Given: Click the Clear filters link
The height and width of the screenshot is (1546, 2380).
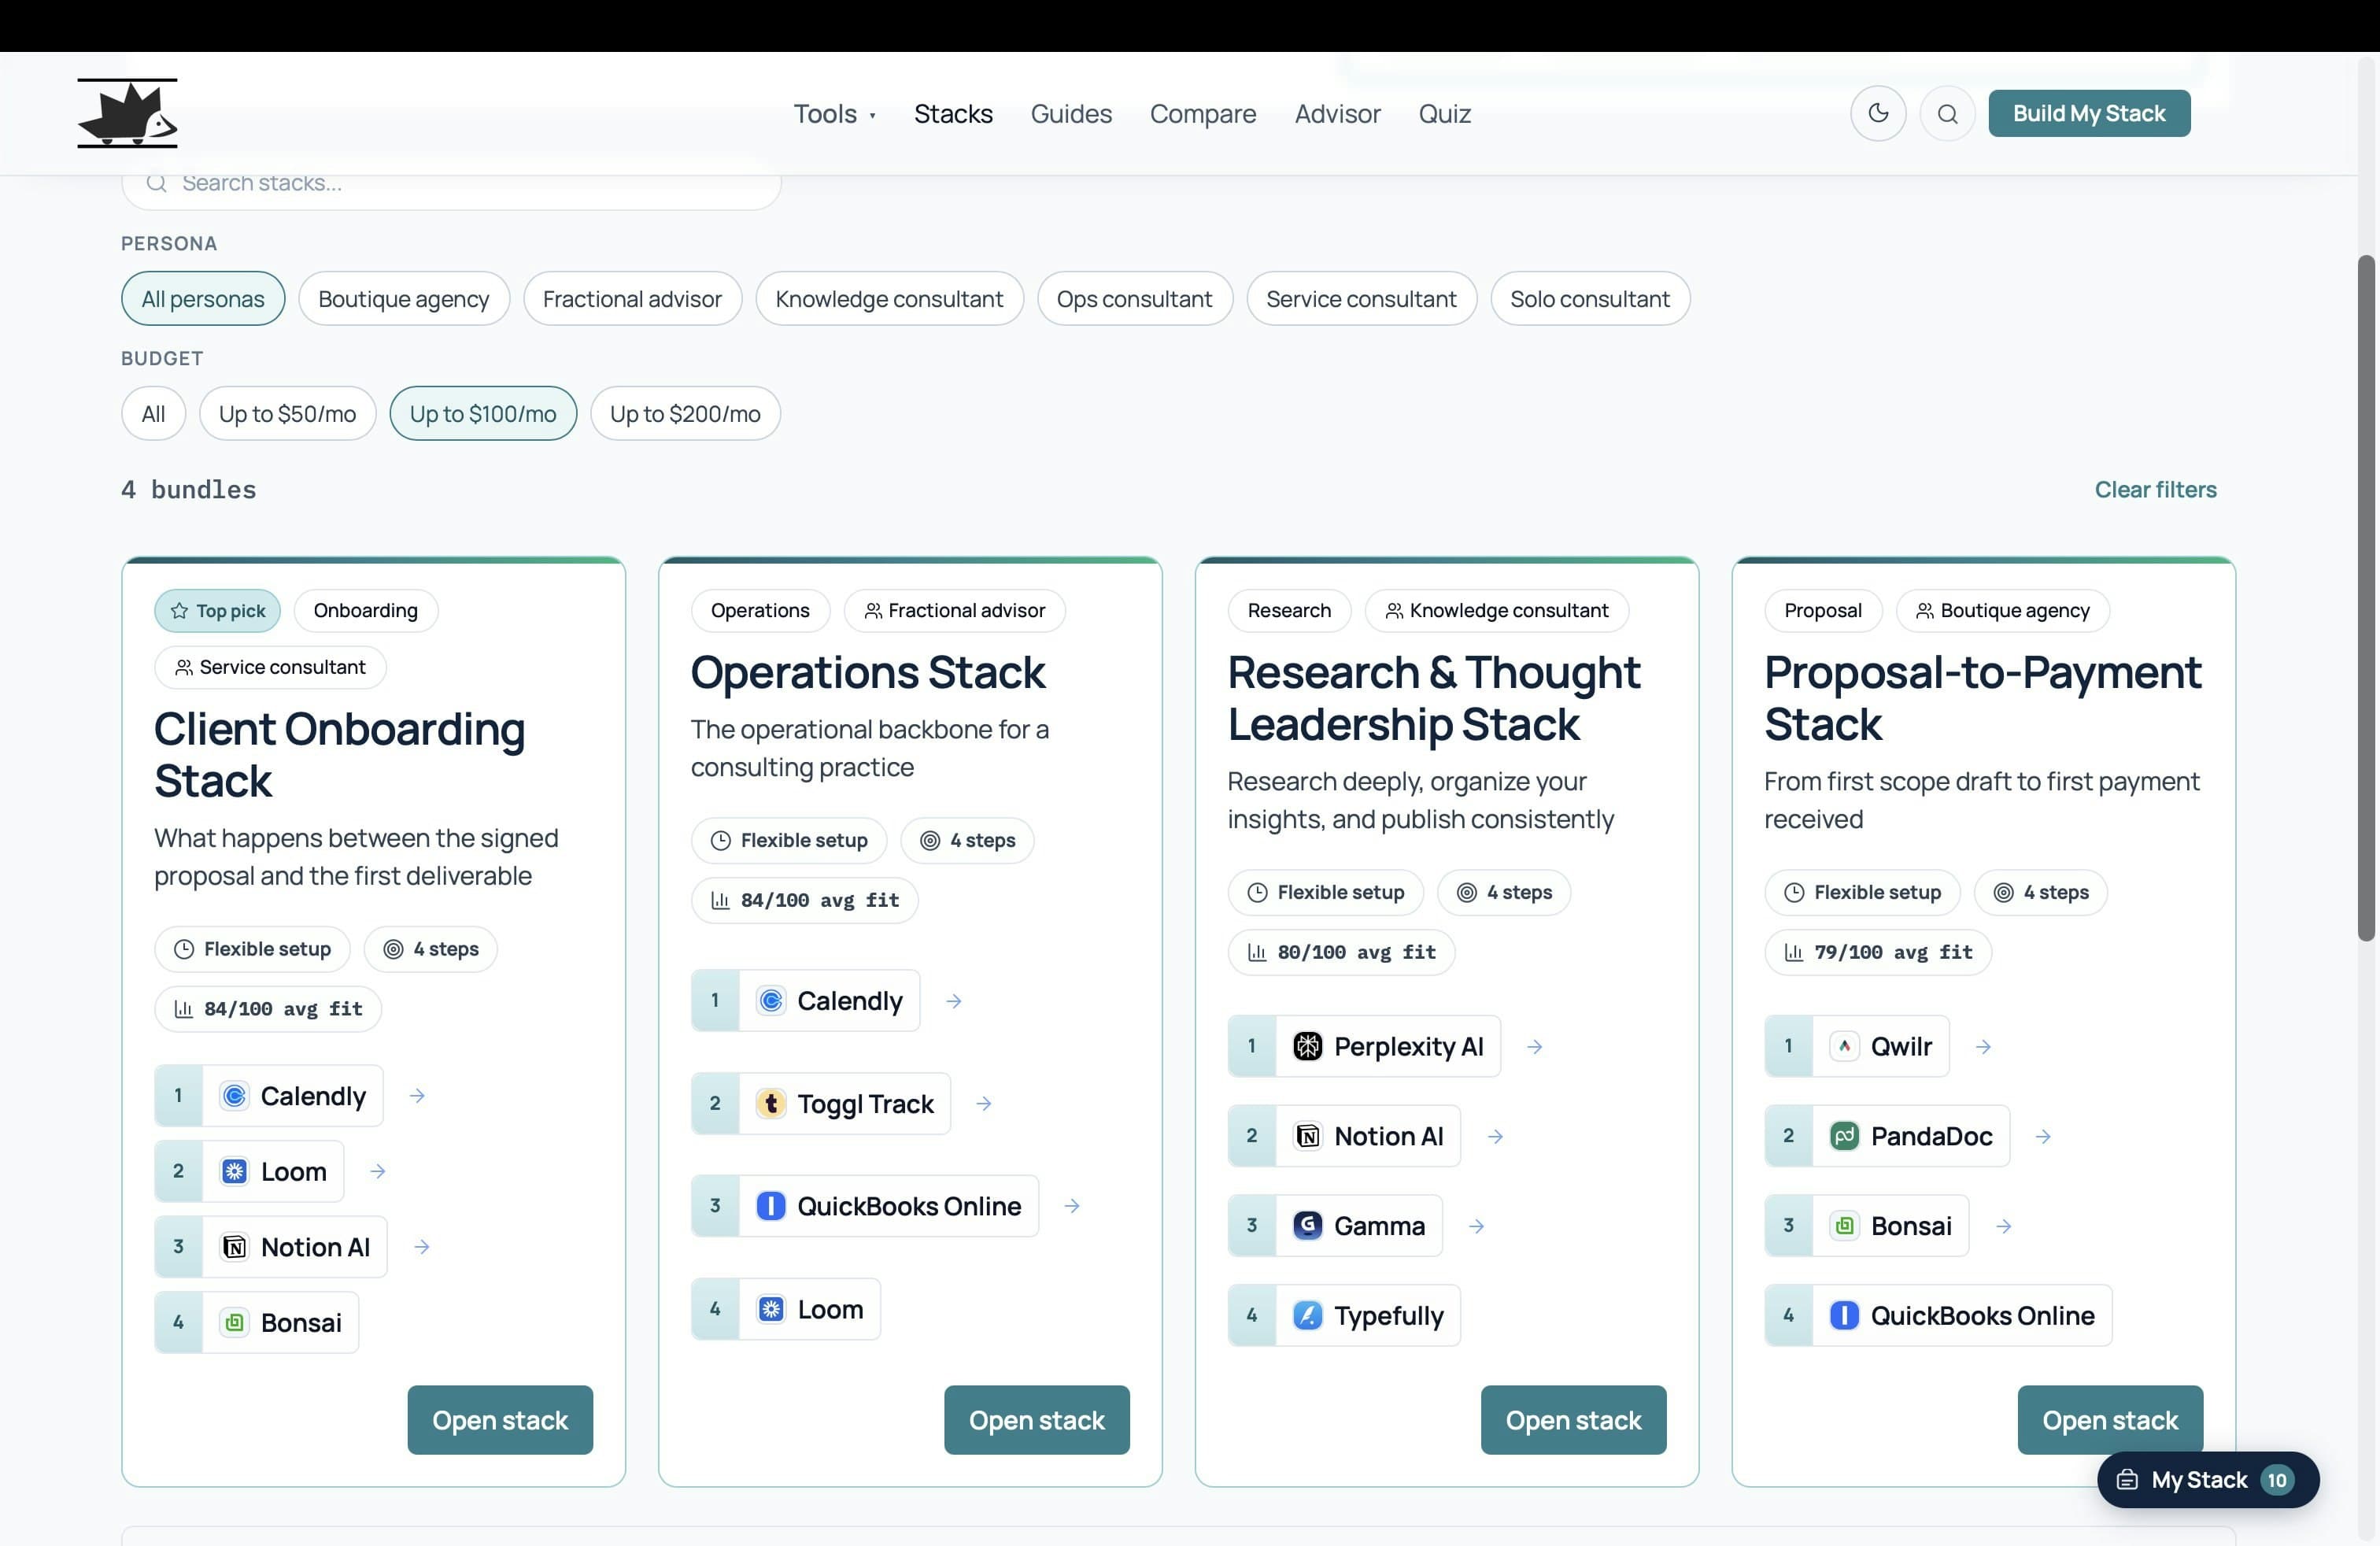Looking at the screenshot, I should 2156,489.
